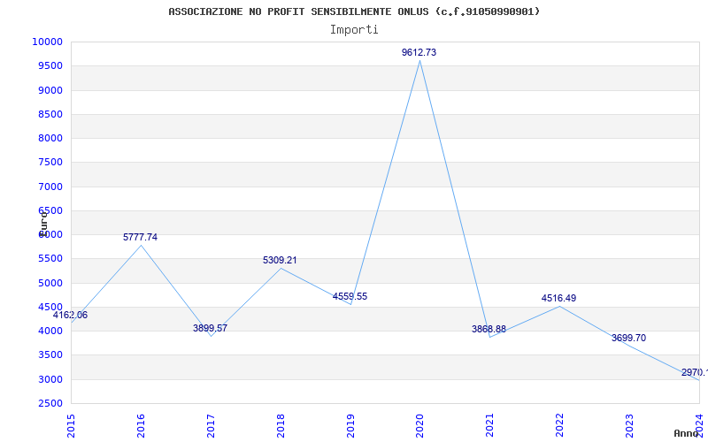708x442 pixels.
Task: Click the 3699.70 data label
Action: (x=628, y=338)
